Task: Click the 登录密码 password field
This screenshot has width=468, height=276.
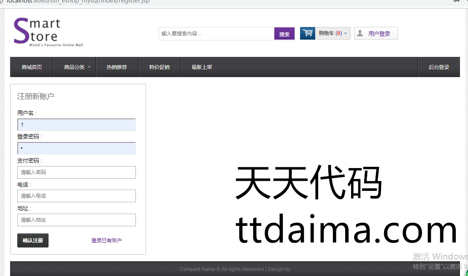Action: point(76,148)
